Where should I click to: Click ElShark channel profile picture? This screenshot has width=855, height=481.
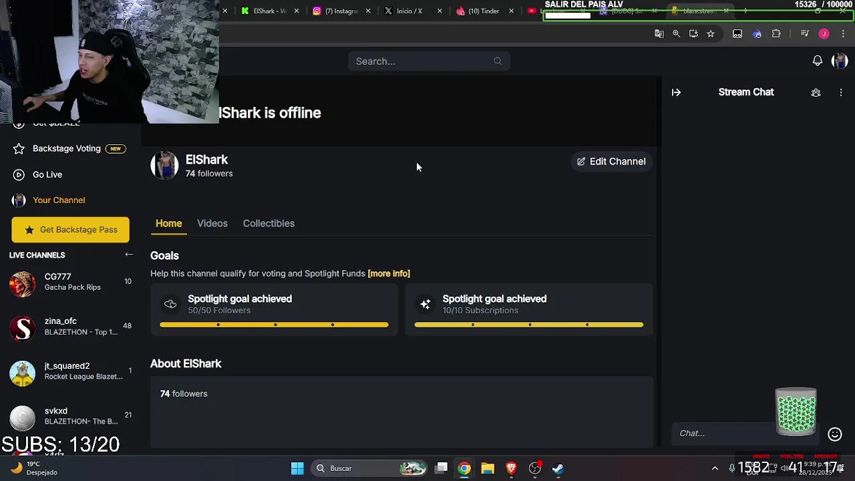click(164, 165)
